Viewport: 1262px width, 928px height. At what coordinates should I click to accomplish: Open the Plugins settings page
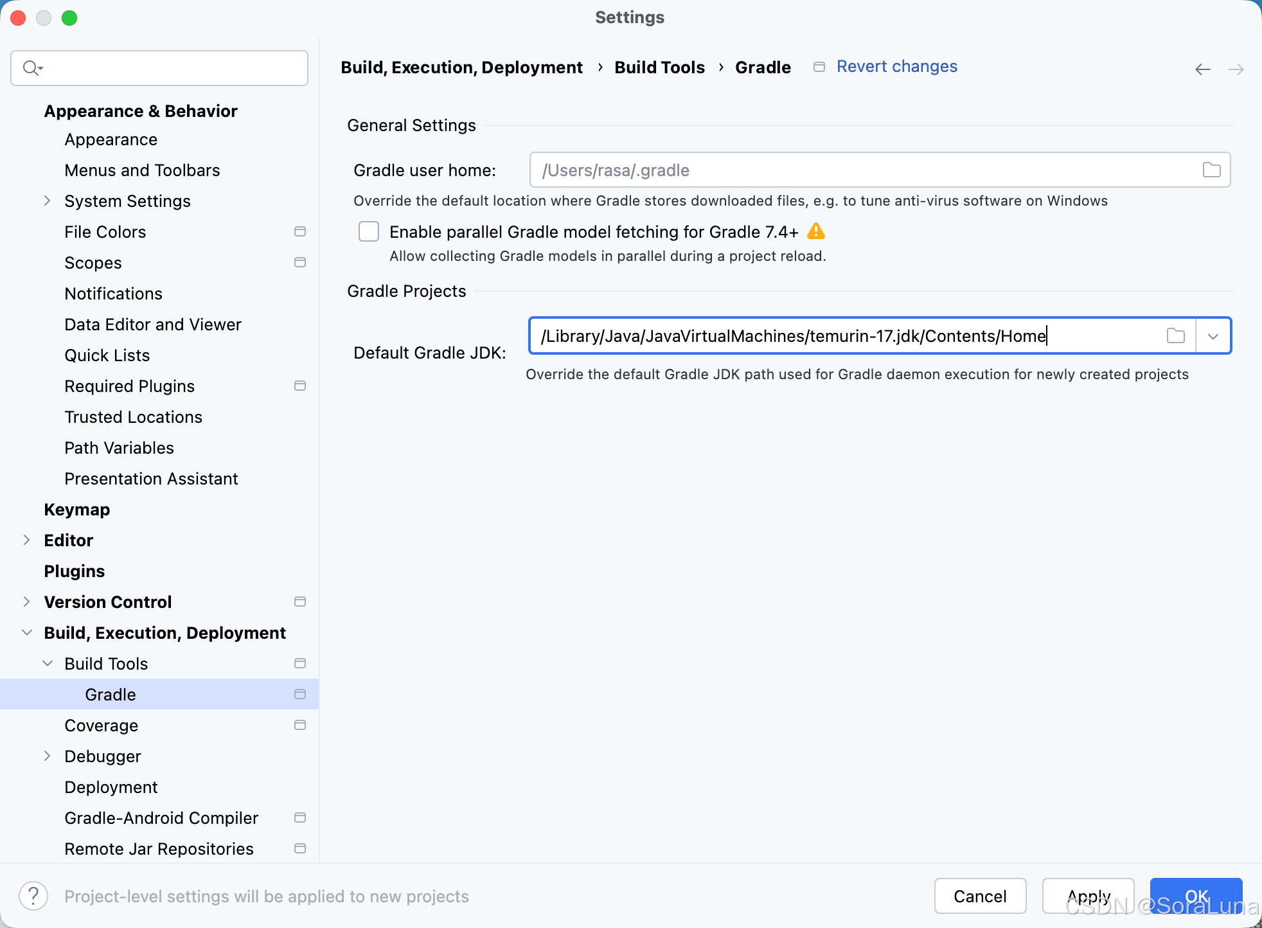click(74, 571)
